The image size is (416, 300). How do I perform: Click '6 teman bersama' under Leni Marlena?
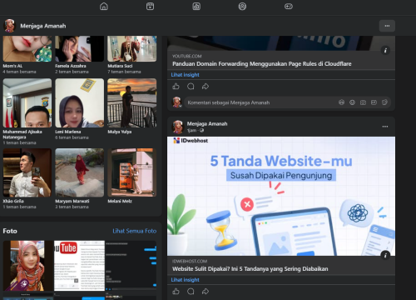point(72,137)
